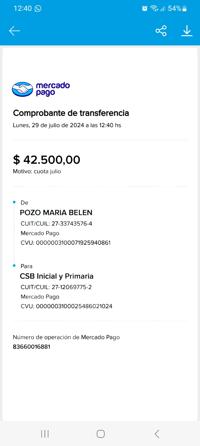Tap the amount $ 42.500,00
The width and height of the screenshot is (200, 446).
47,160
